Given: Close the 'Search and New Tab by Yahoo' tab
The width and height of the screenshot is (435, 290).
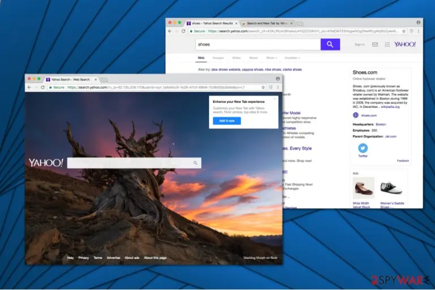Looking at the screenshot, I should [291, 24].
